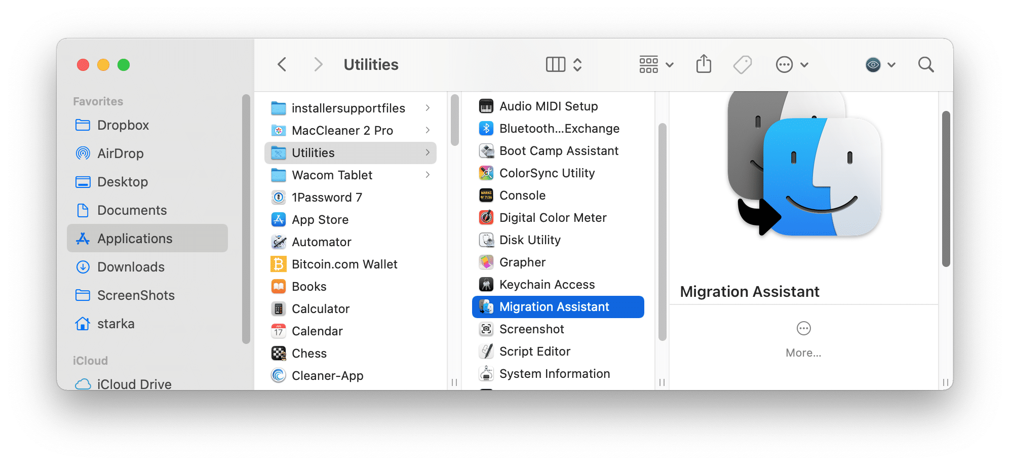Open Desktop from the sidebar Favorites
Image resolution: width=1010 pixels, height=465 pixels.
coord(147,182)
